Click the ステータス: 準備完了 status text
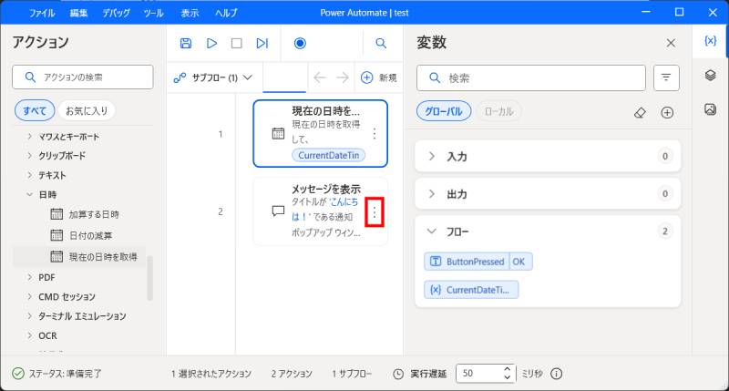Screen dimensions: 729x391 [65, 374]
